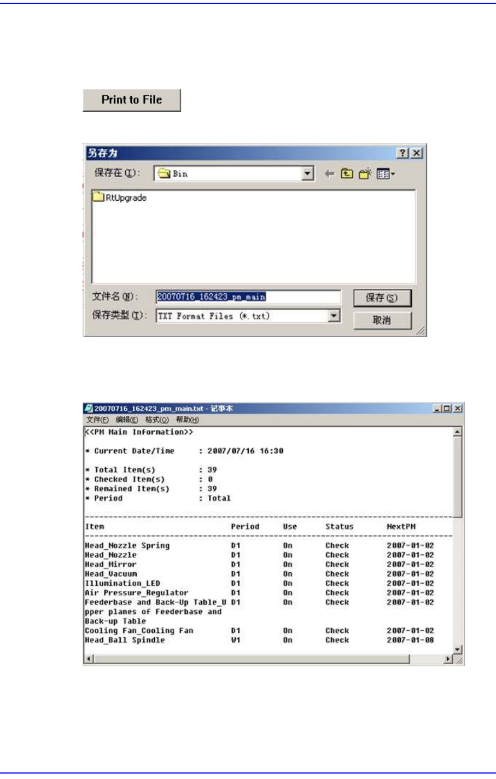The image size is (496, 779).
Task: Click the Notepad vertical scrollbar up arrow
Action: [458, 432]
